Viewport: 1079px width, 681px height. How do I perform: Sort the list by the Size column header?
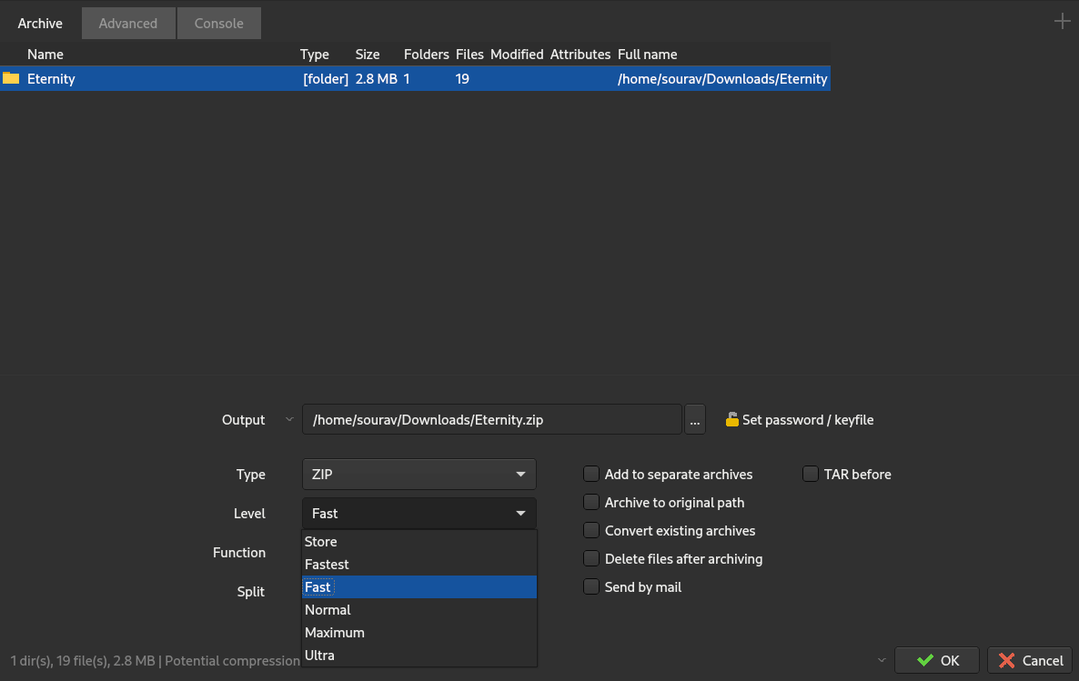[368, 55]
